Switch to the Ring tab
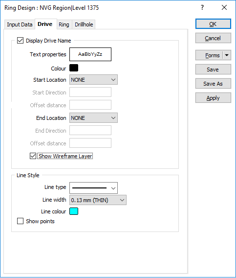 click(x=64, y=24)
